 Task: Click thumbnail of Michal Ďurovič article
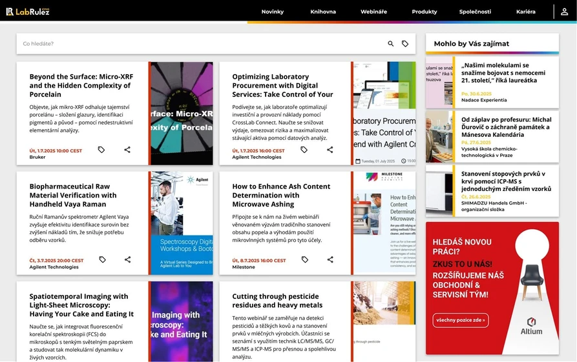point(439,137)
